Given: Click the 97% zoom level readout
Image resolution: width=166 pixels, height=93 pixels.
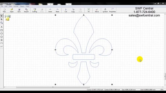Looking at the screenshot, I should coord(162,90).
